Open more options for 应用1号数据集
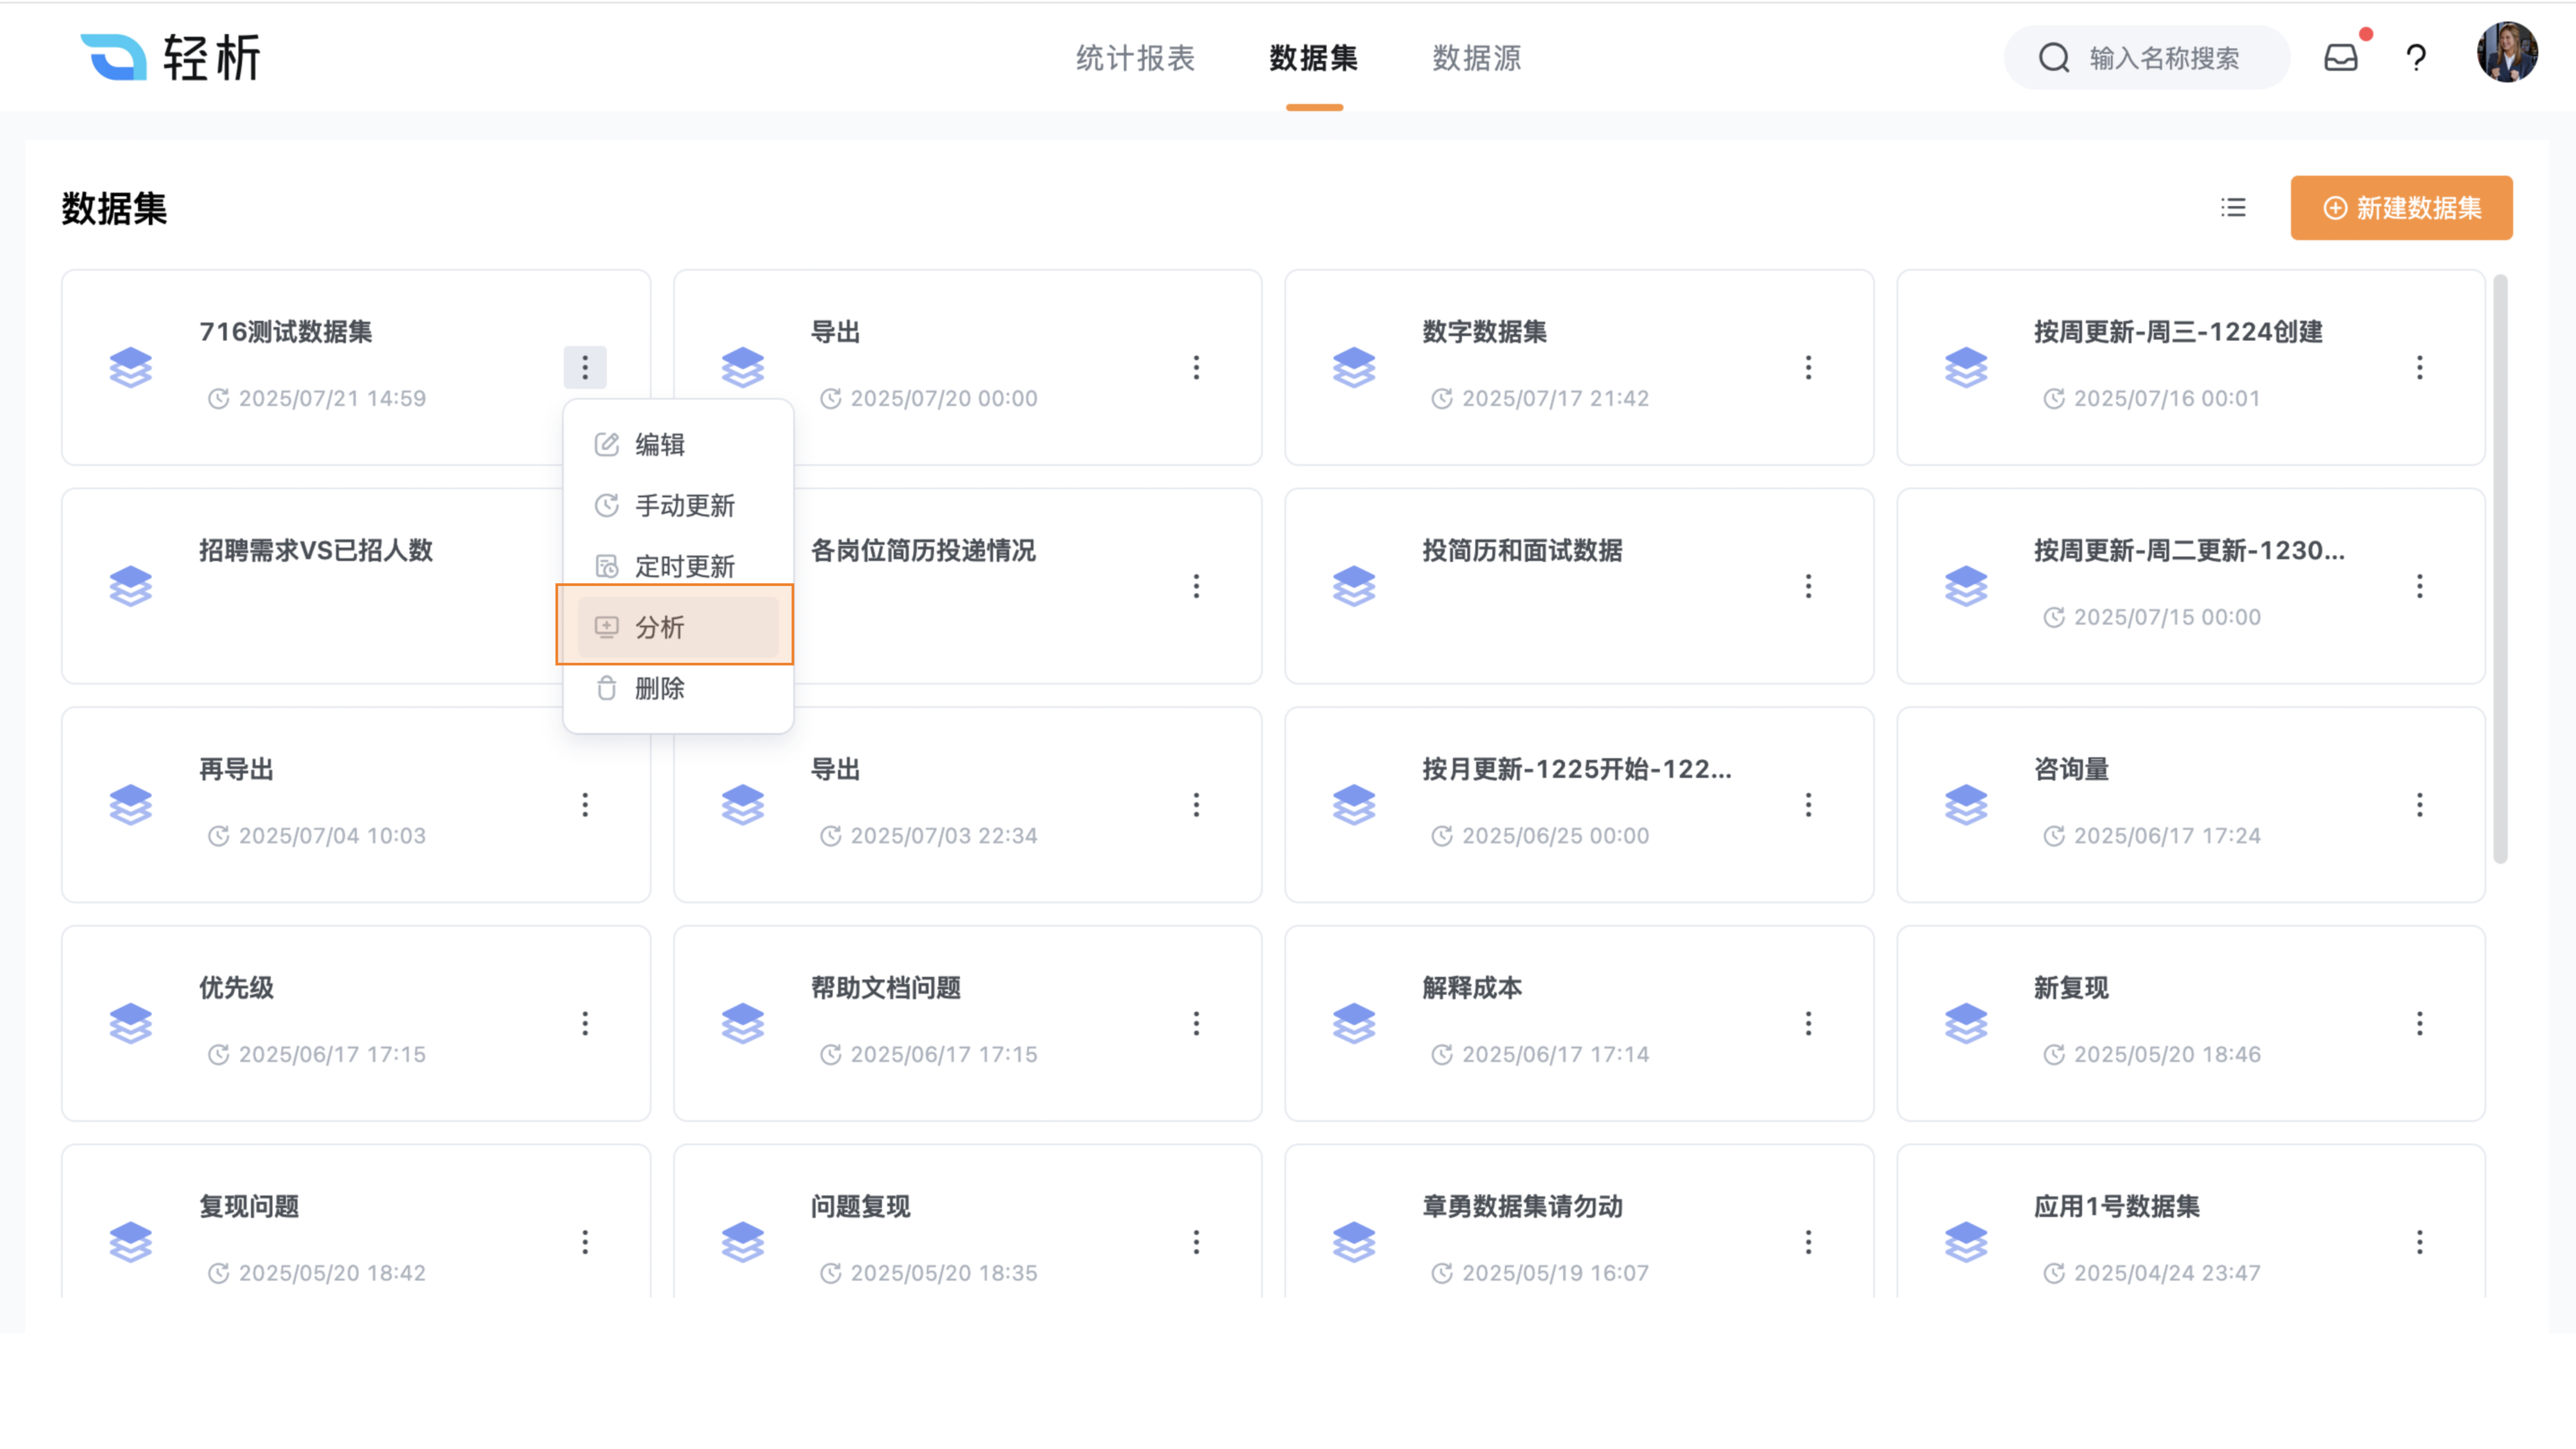The image size is (2576, 1449). point(2420,1242)
